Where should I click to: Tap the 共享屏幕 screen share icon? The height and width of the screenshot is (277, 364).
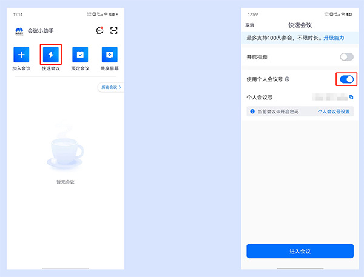110,55
